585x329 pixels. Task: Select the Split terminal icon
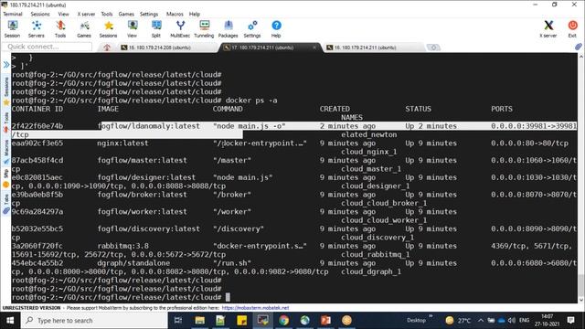click(x=156, y=29)
